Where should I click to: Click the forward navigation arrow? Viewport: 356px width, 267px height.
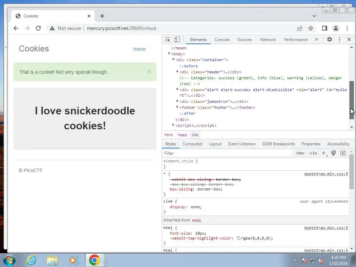(x=27, y=28)
